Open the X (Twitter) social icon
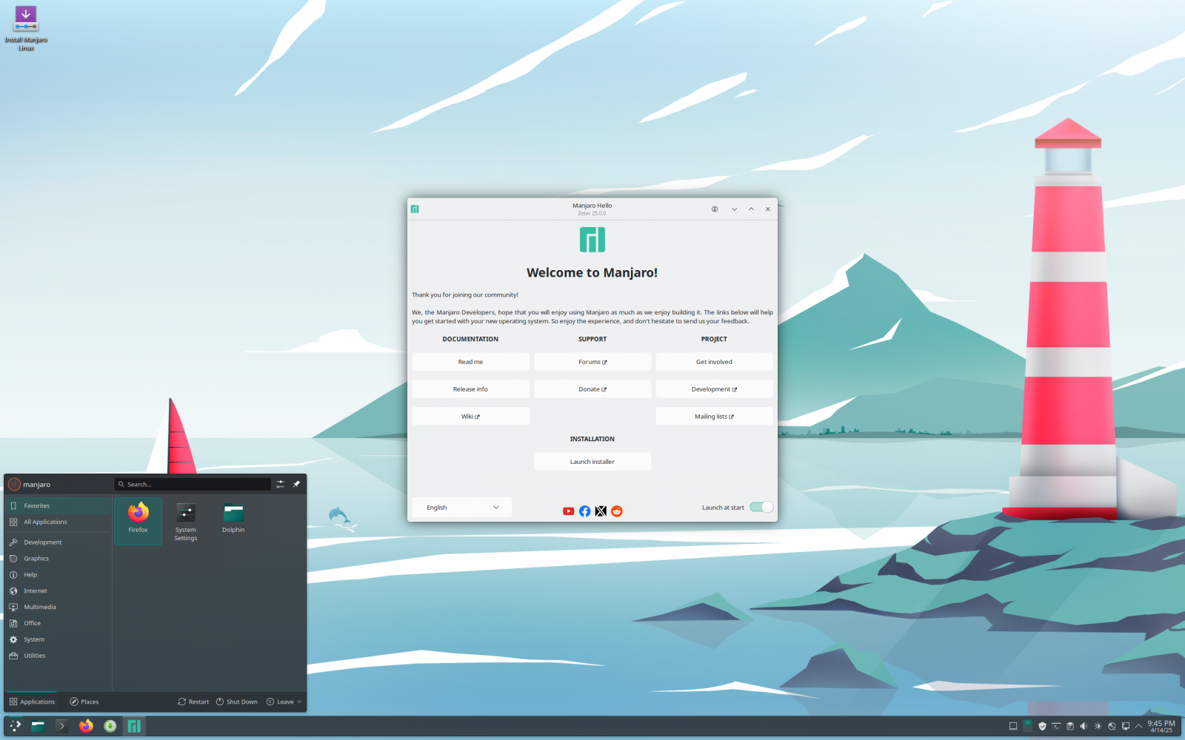Screen dimensions: 1185x740 pyautogui.click(x=601, y=511)
